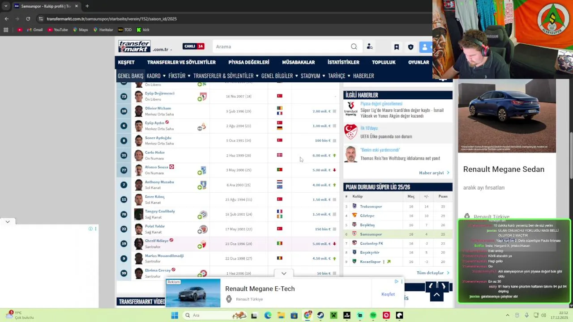Image resolution: width=573 pixels, height=322 pixels.
Task: Click Anthony Musaba's previous club icon
Action: (x=203, y=184)
